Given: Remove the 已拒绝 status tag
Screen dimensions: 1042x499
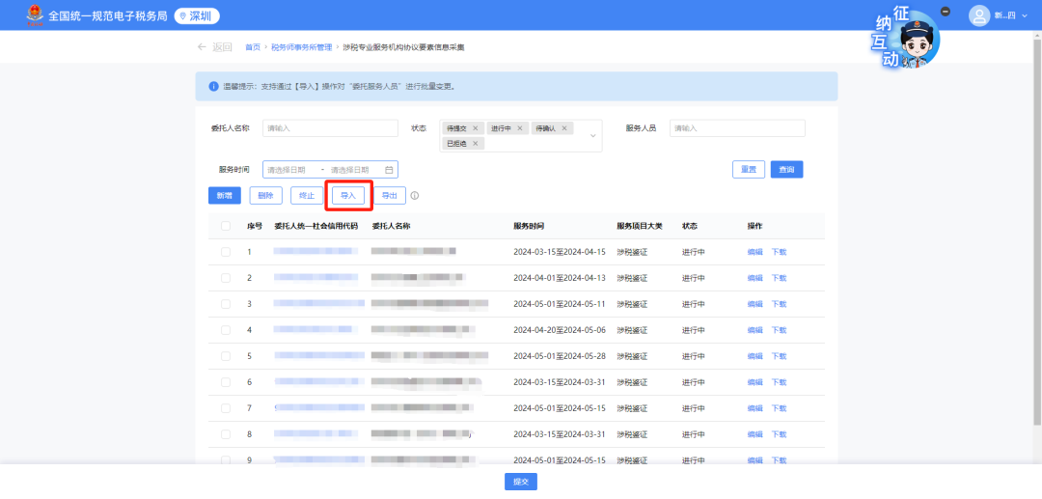Looking at the screenshot, I should click(475, 144).
